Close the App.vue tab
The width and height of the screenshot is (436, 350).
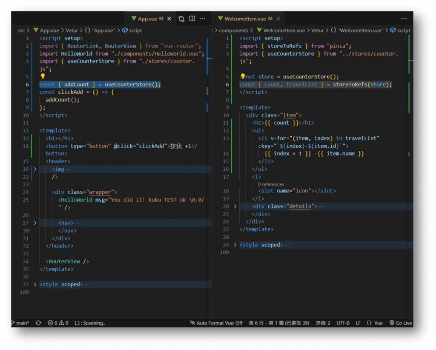tap(169, 19)
